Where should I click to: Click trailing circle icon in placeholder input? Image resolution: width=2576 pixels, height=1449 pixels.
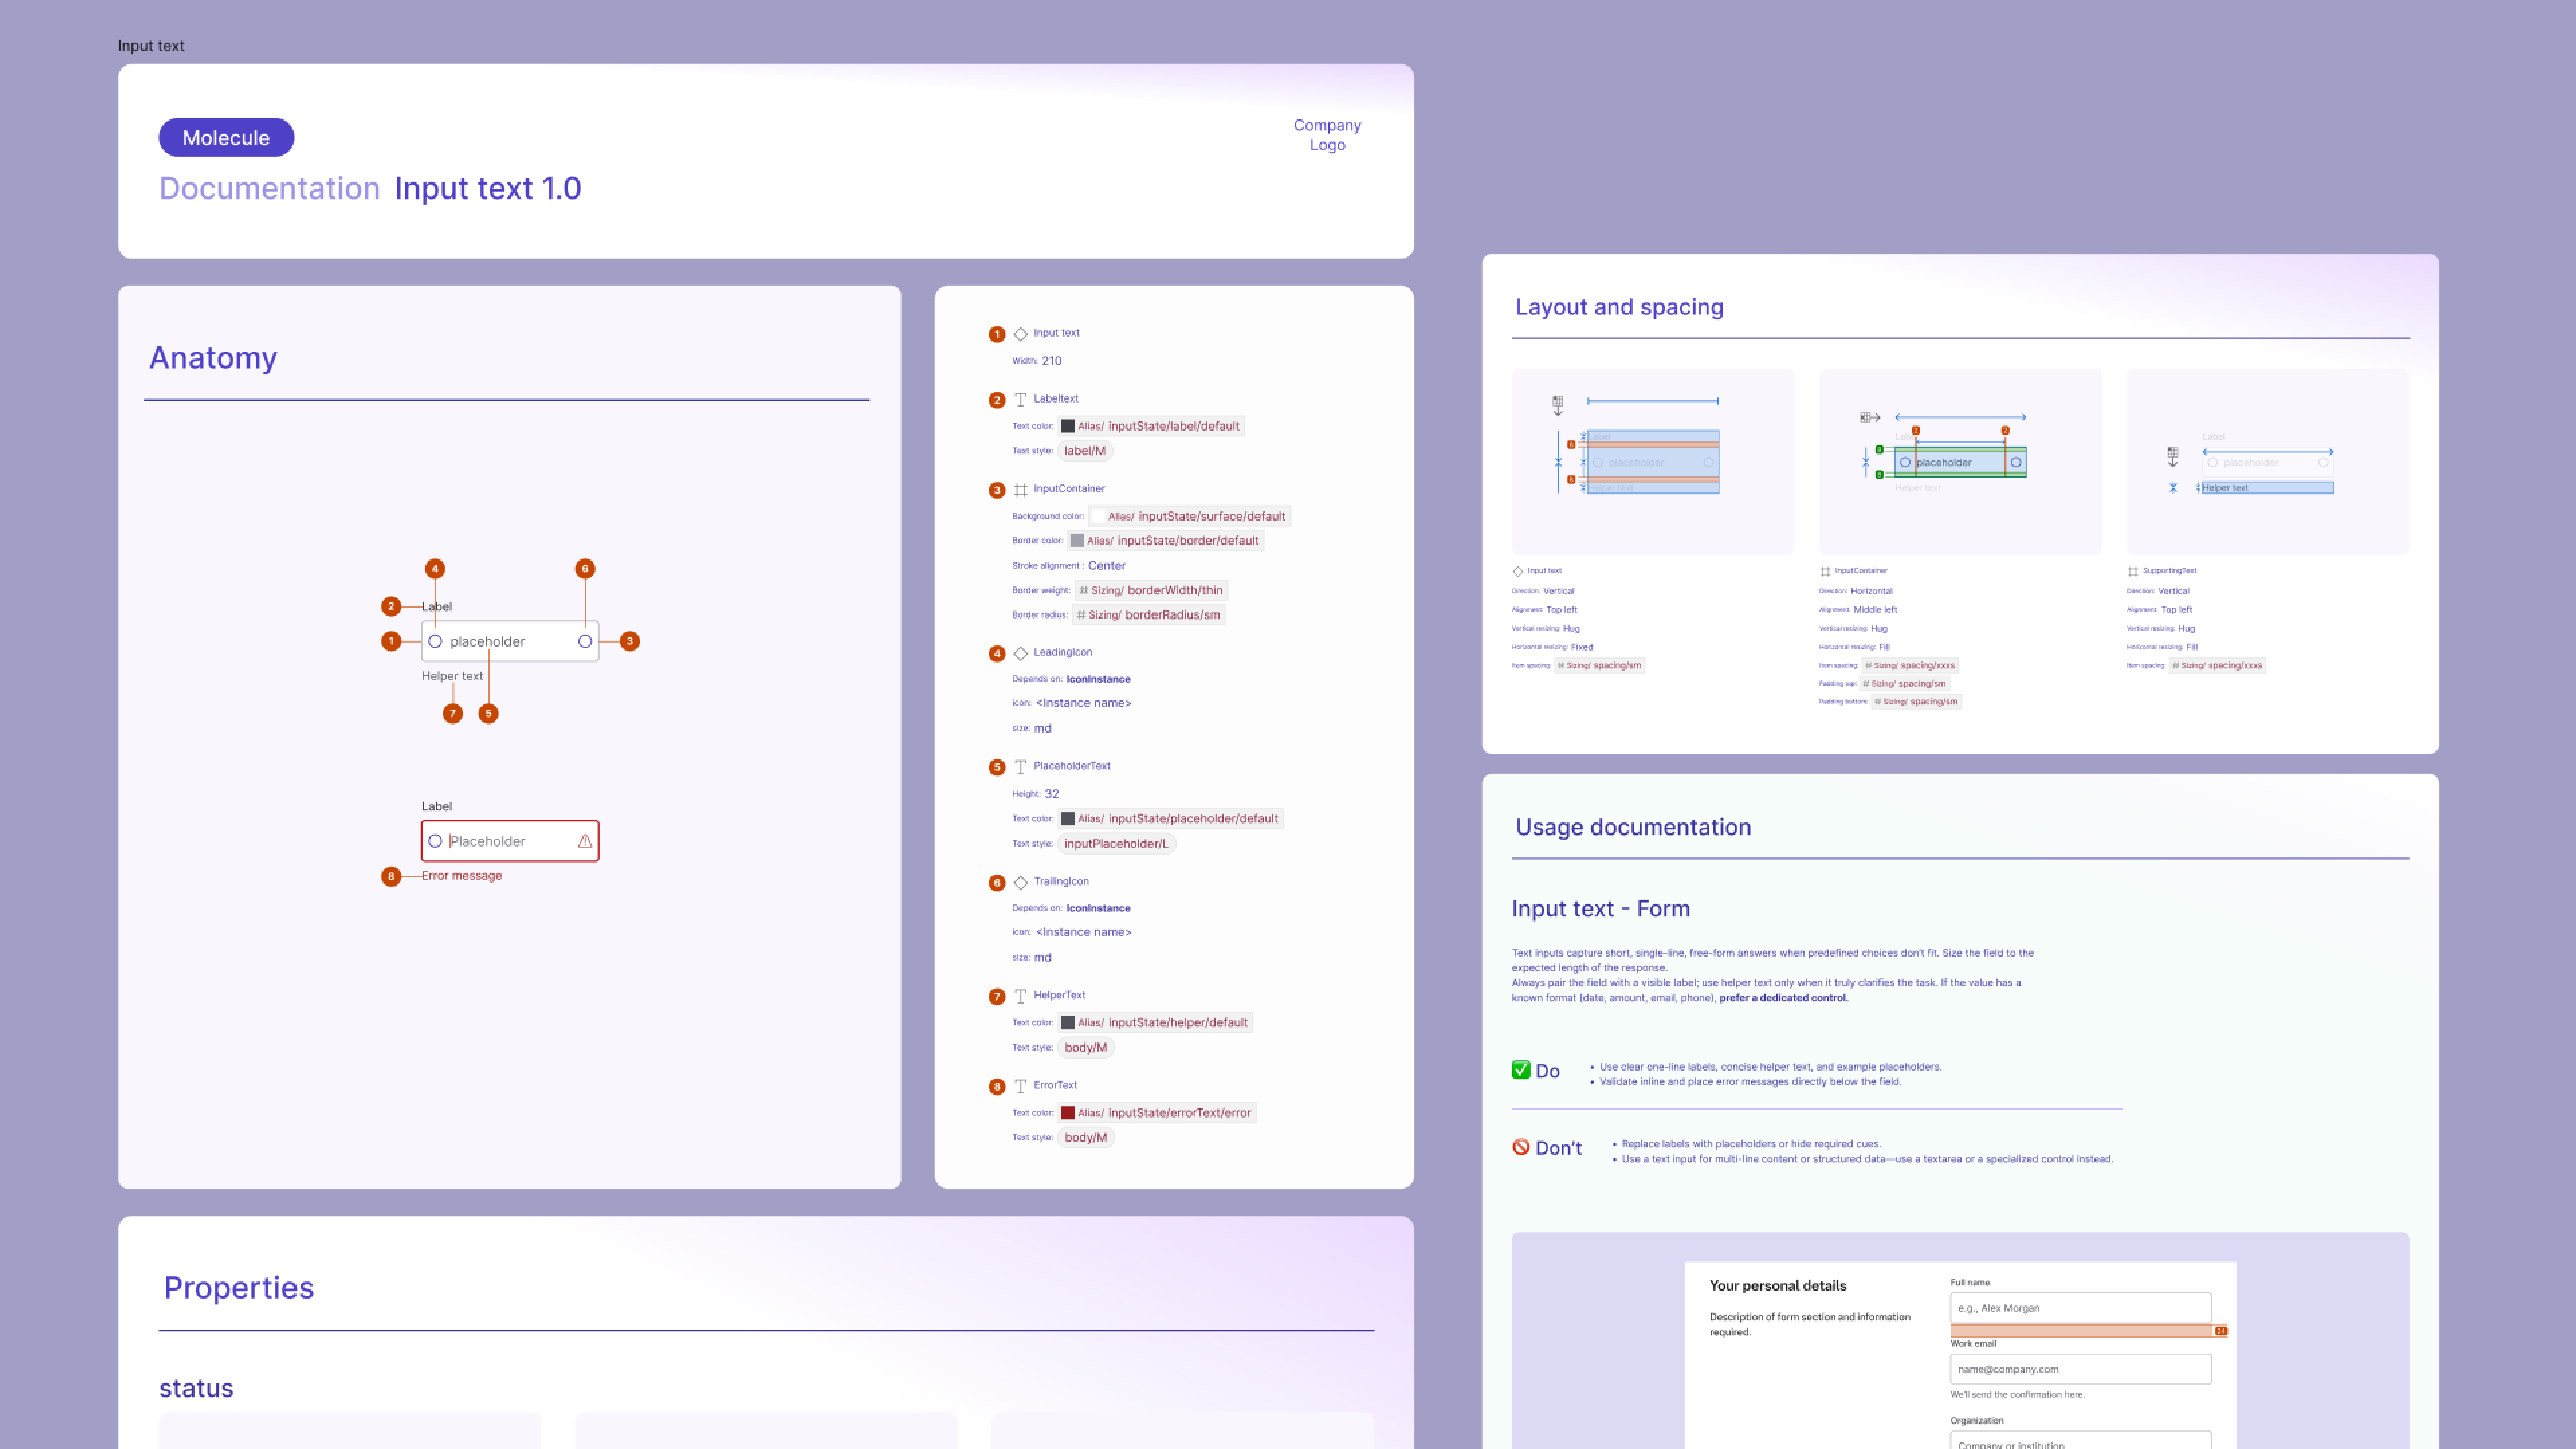click(585, 641)
